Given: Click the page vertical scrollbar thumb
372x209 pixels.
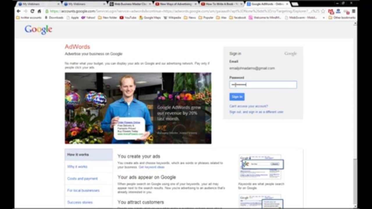Looking at the screenshot, I should pos(355,181).
